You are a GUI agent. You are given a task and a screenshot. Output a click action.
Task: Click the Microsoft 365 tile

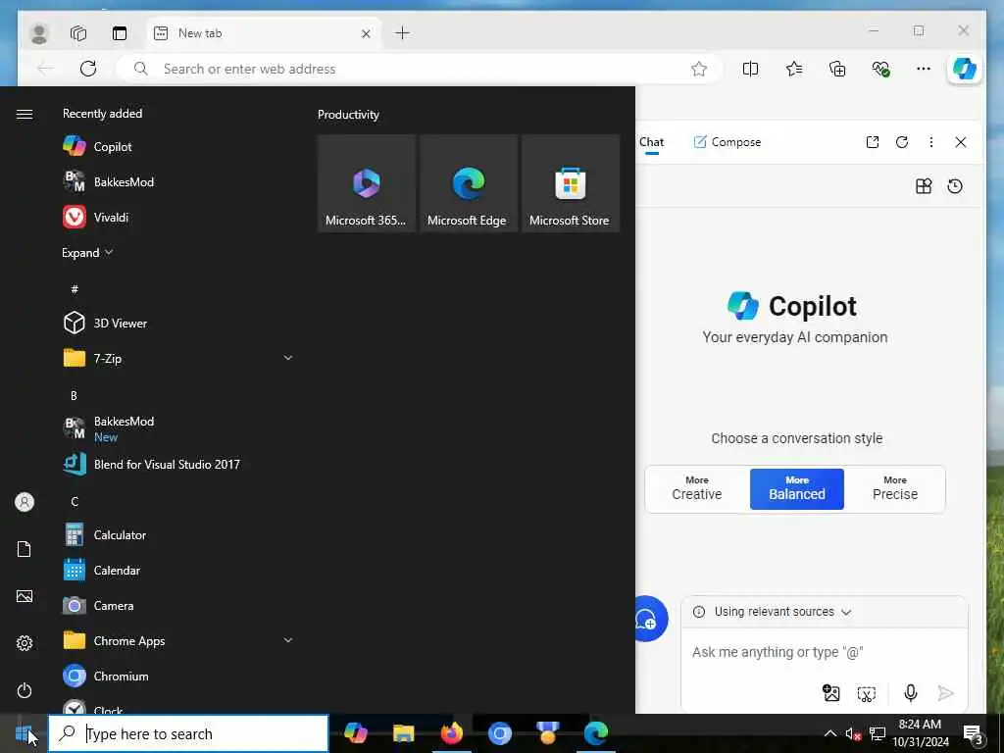(x=367, y=183)
